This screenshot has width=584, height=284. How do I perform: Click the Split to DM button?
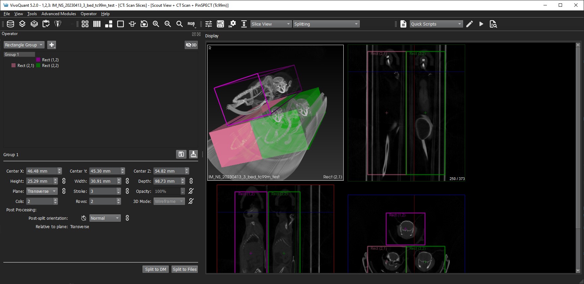156,269
